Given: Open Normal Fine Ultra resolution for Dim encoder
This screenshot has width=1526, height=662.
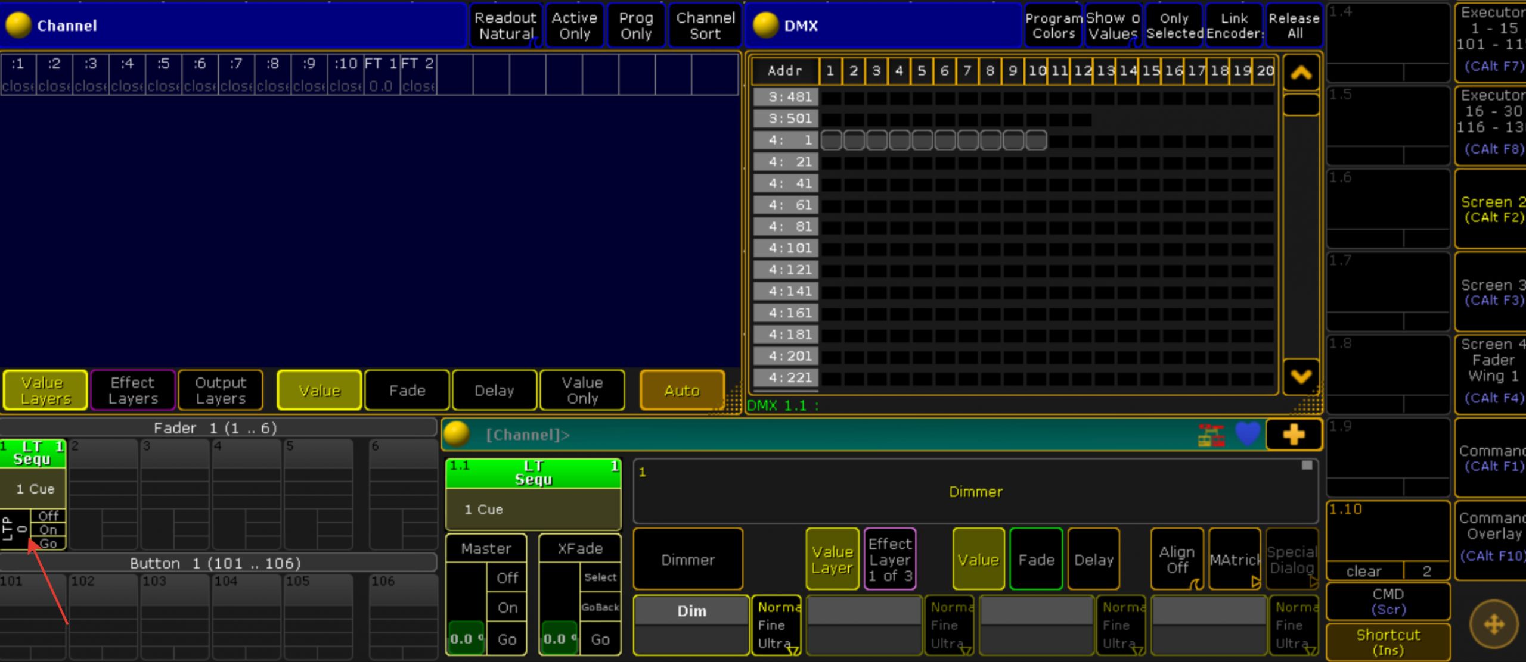Looking at the screenshot, I should coord(776,624).
